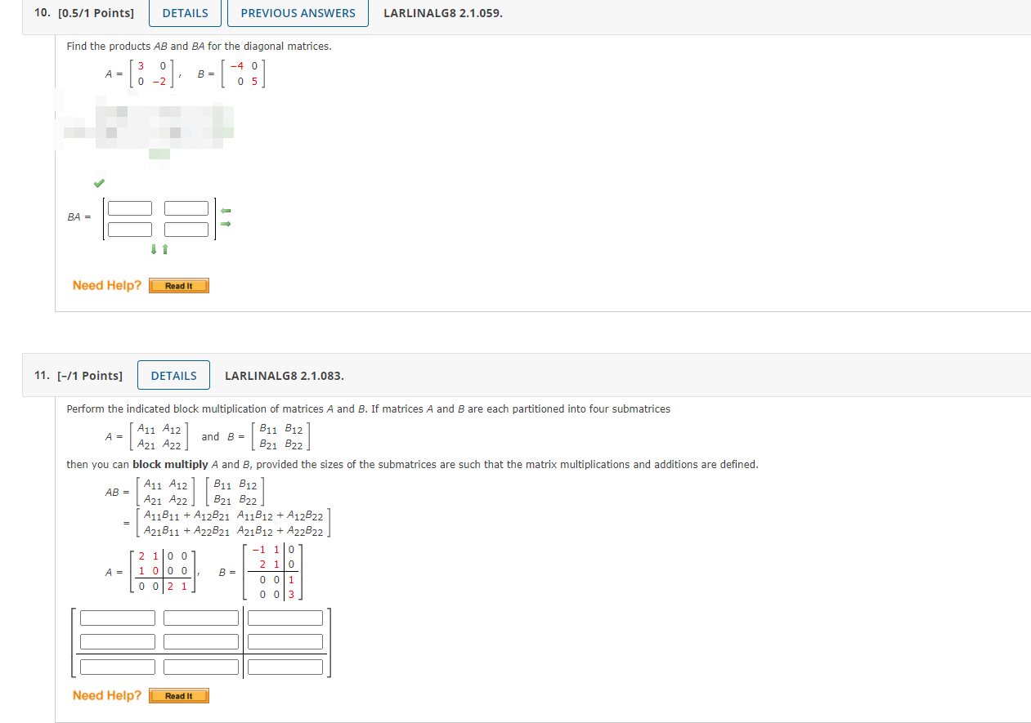
Task: Focus block product row 2 column 2 field
Action: (x=201, y=642)
